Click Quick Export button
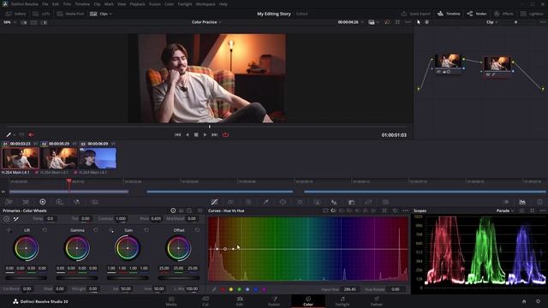 point(415,14)
